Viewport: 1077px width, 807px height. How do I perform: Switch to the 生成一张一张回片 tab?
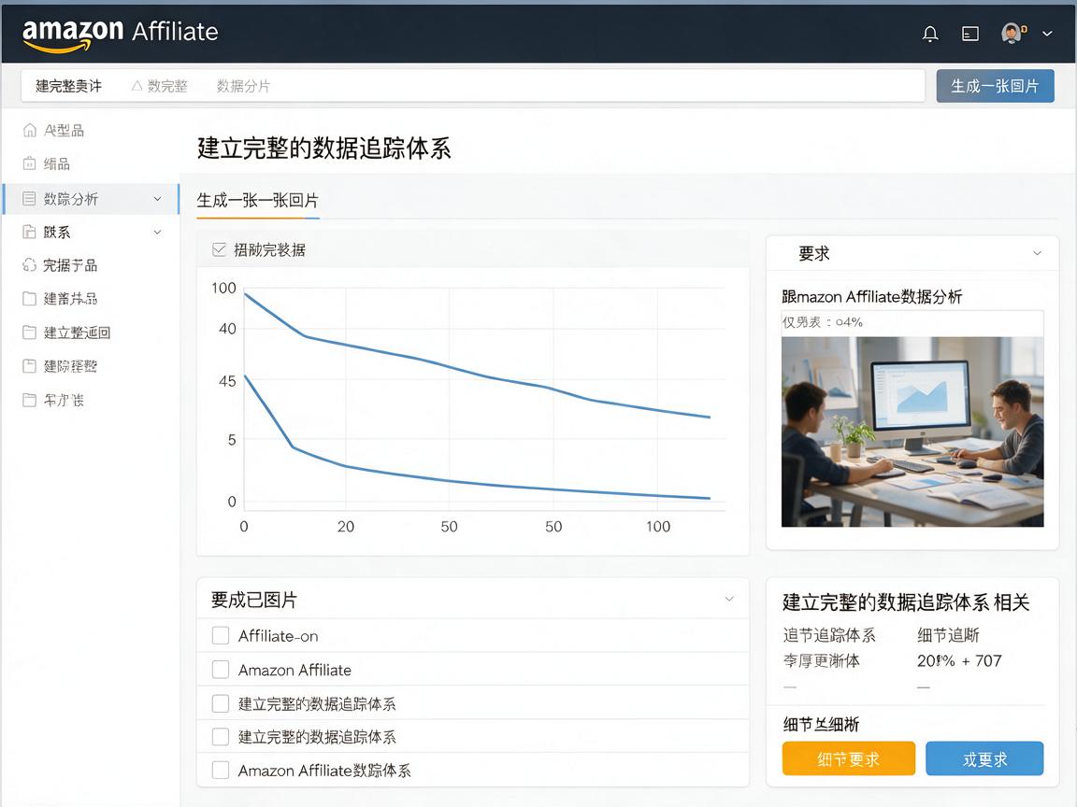[258, 201]
